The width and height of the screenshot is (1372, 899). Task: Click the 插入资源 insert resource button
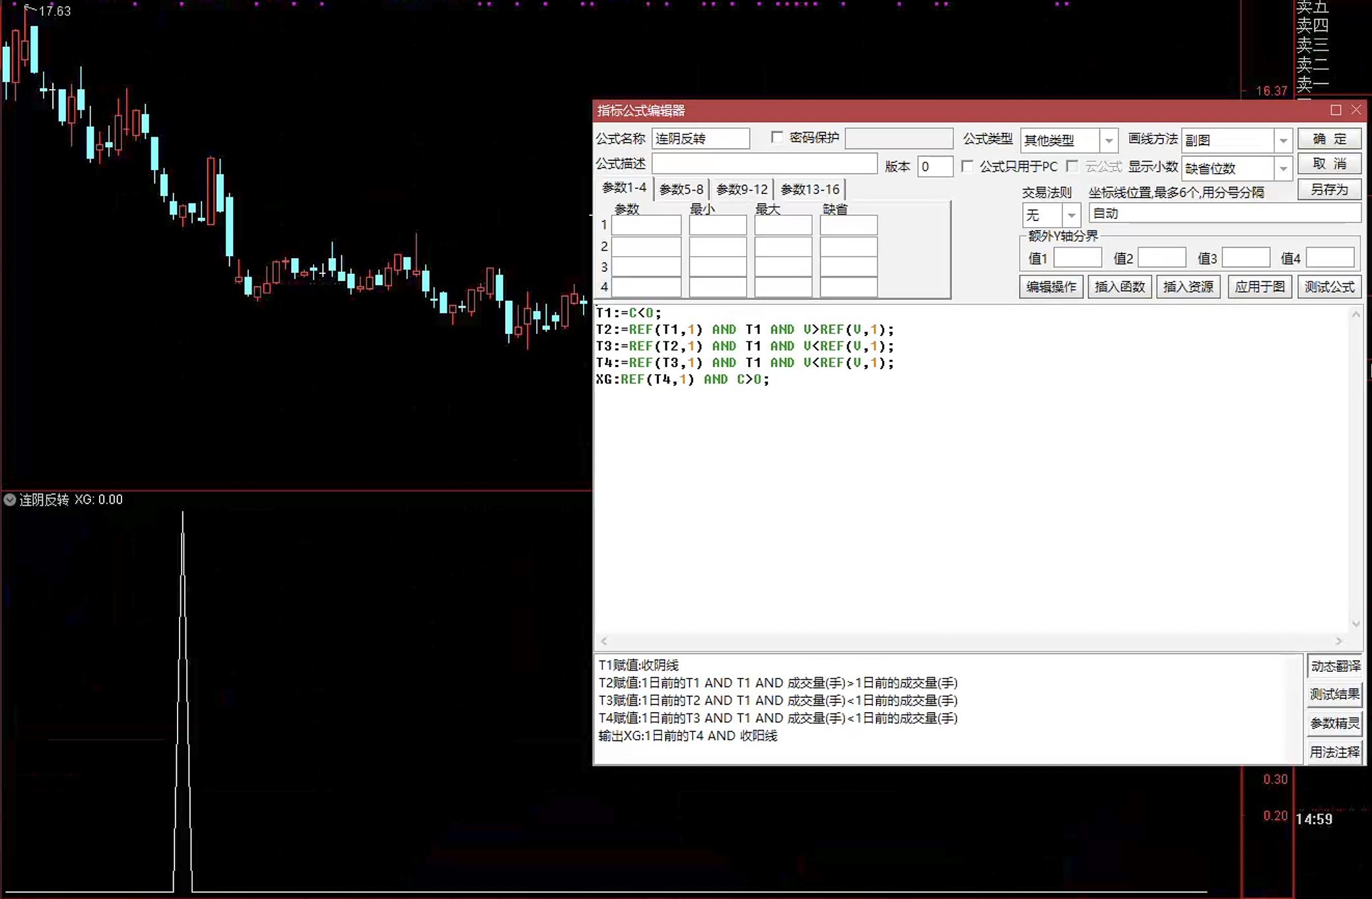[x=1188, y=287]
